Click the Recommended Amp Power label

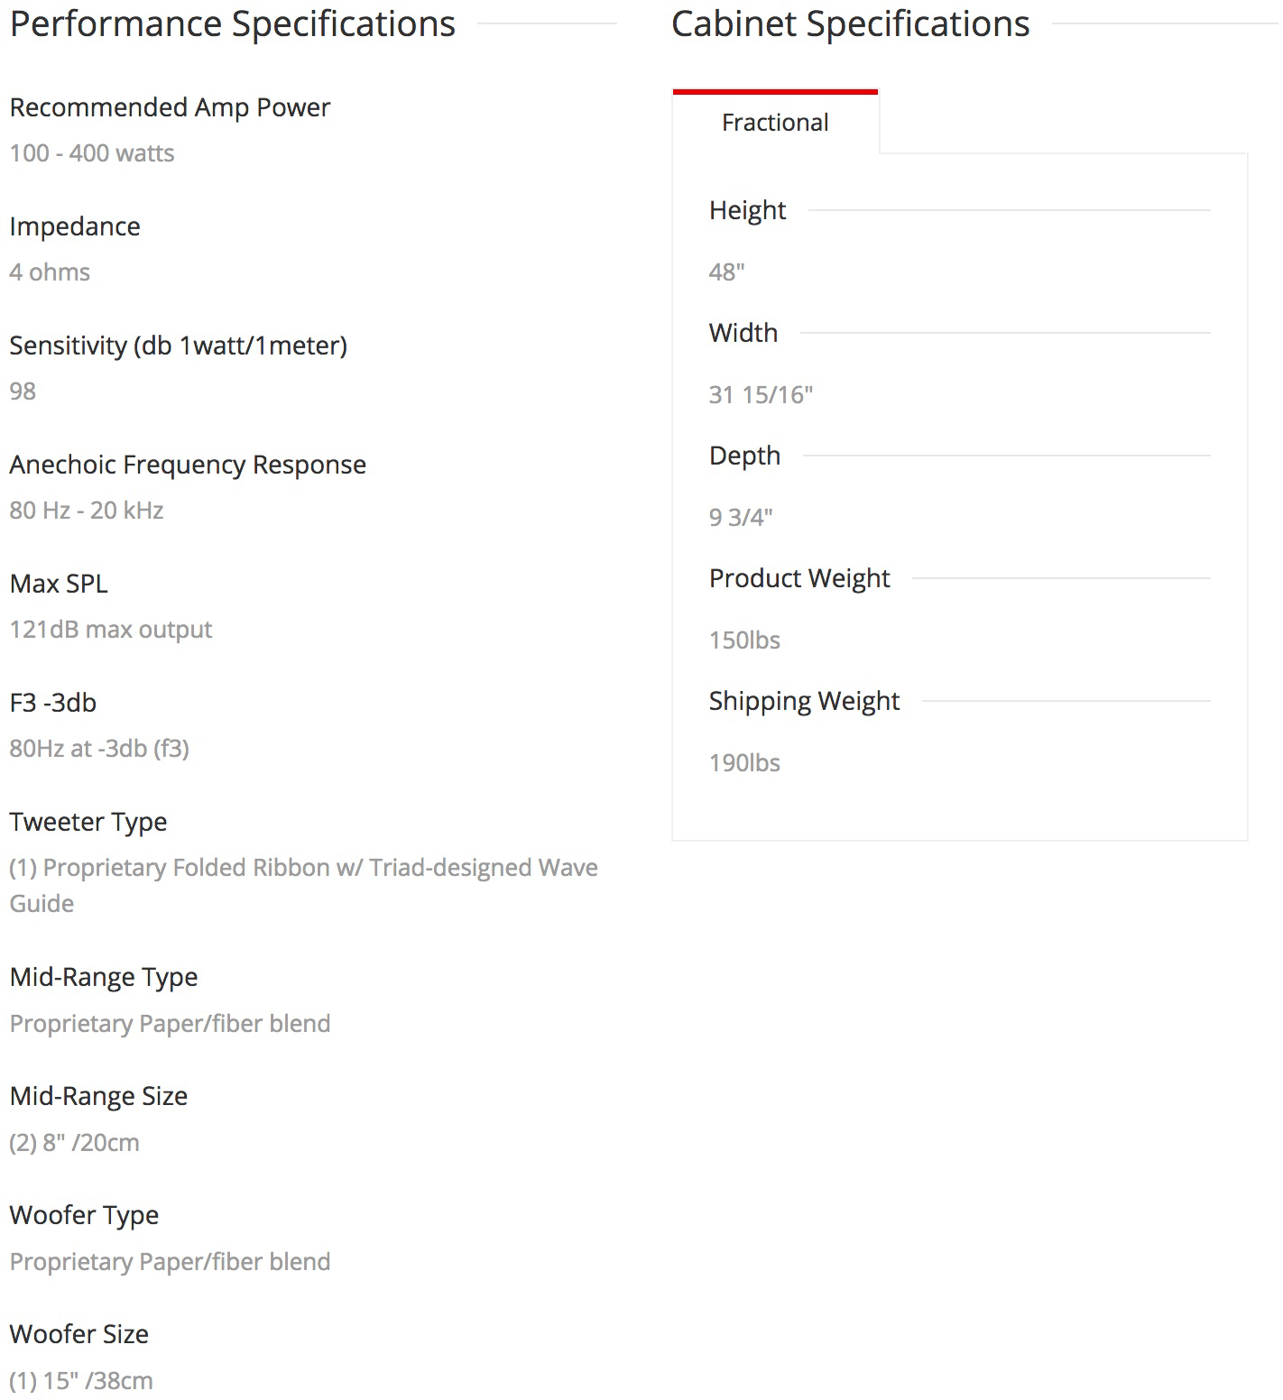tap(170, 107)
